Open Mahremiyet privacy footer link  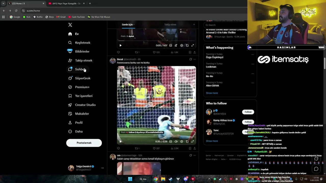(x=219, y=156)
